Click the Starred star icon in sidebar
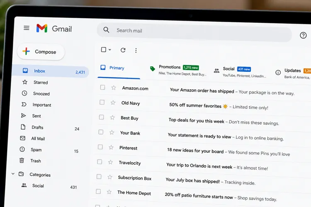 click(x=25, y=82)
